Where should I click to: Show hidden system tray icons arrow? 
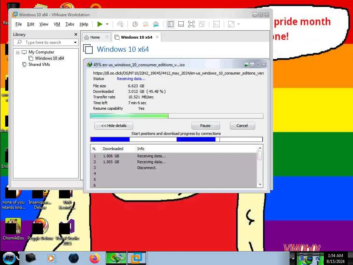point(293,258)
